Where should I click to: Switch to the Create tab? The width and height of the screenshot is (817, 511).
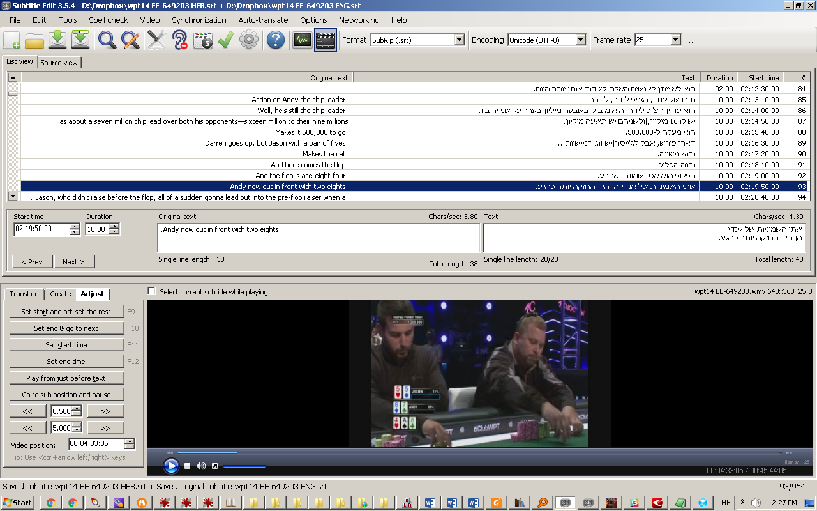(x=60, y=294)
